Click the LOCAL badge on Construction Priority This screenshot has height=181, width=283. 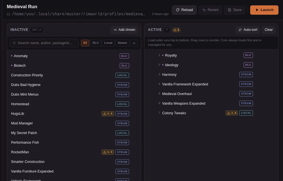pyautogui.click(x=122, y=75)
